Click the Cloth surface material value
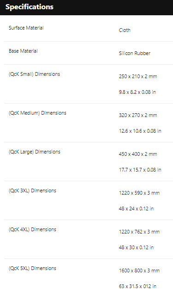This screenshot has height=295, width=173. 125,30
